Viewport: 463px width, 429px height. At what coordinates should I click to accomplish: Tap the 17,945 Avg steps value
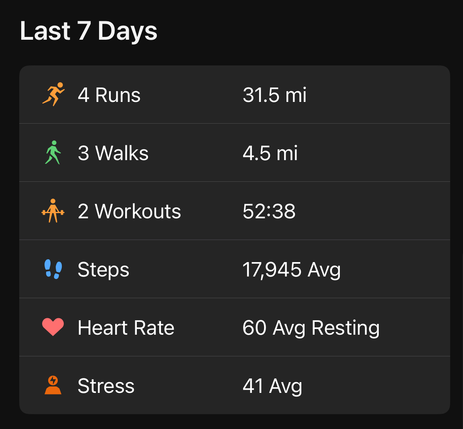291,270
